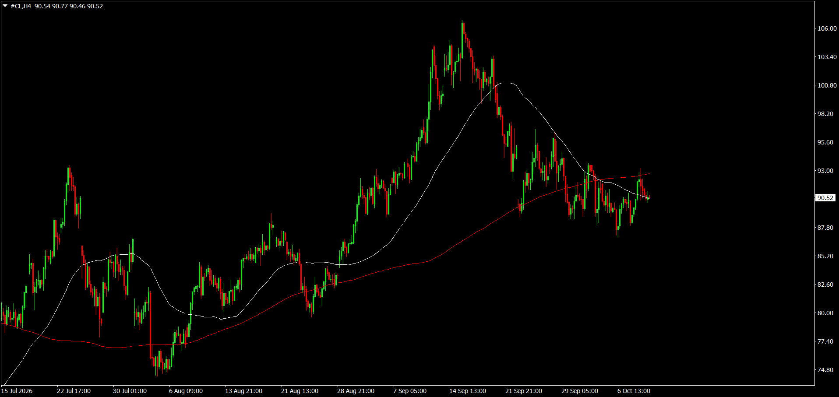The image size is (839, 397).
Task: Select the 21 Aug 13:00 time label
Action: click(x=300, y=391)
